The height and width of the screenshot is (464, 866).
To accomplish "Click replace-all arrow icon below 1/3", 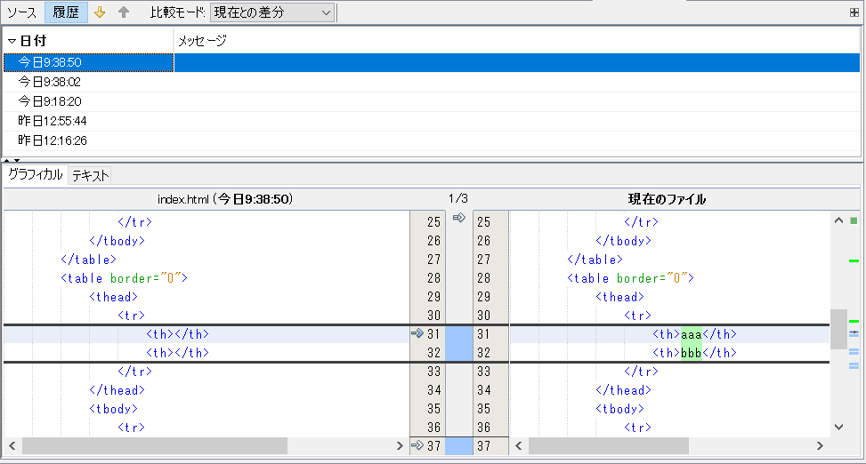I will pyautogui.click(x=459, y=218).
